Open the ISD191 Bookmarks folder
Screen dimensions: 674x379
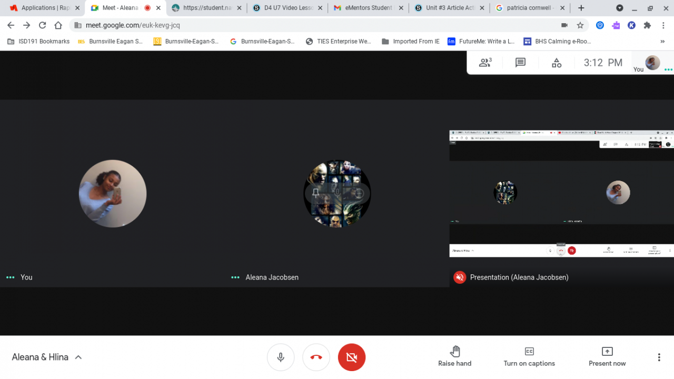(38, 42)
